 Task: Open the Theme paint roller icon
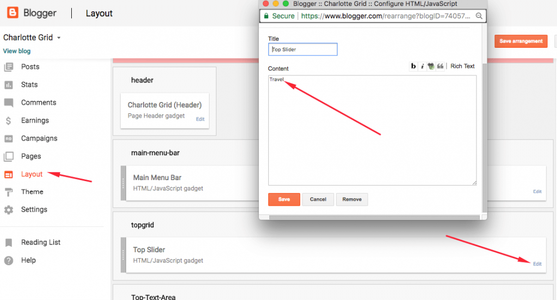click(x=9, y=192)
